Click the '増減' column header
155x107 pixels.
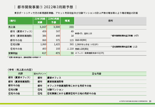click(x=67, y=21)
